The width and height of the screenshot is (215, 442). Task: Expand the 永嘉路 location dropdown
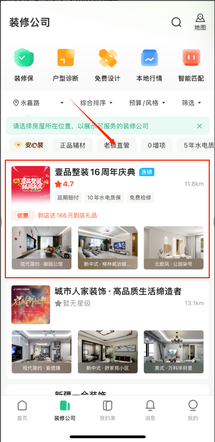point(39,103)
